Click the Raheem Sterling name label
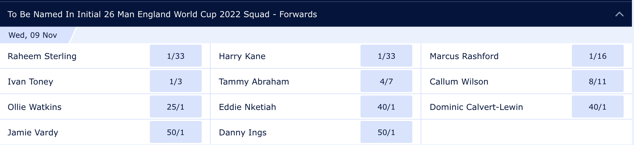634x145 pixels. 42,56
